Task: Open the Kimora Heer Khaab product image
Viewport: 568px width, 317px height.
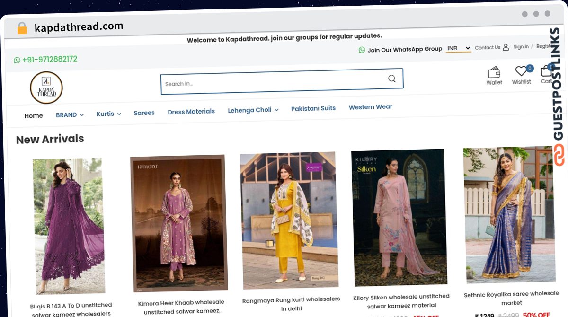Action: pos(178,223)
